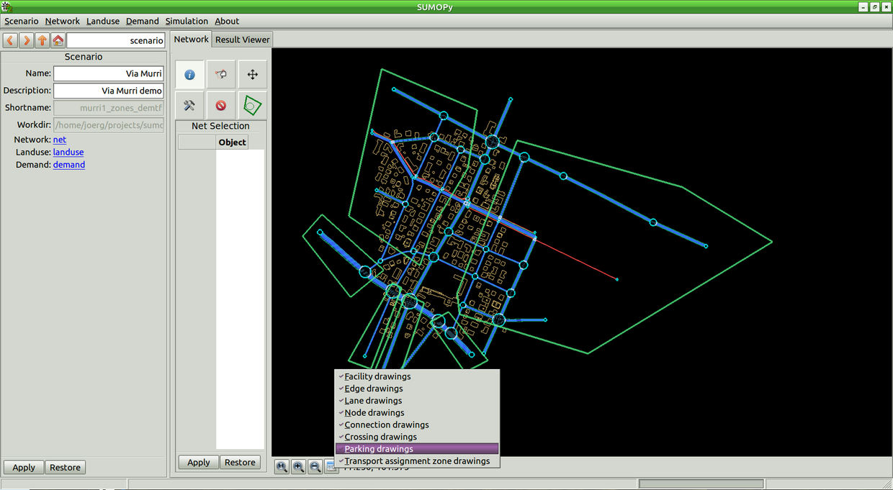The image size is (893, 490).
Task: Toggle Parking drawings visibility
Action: tap(417, 449)
